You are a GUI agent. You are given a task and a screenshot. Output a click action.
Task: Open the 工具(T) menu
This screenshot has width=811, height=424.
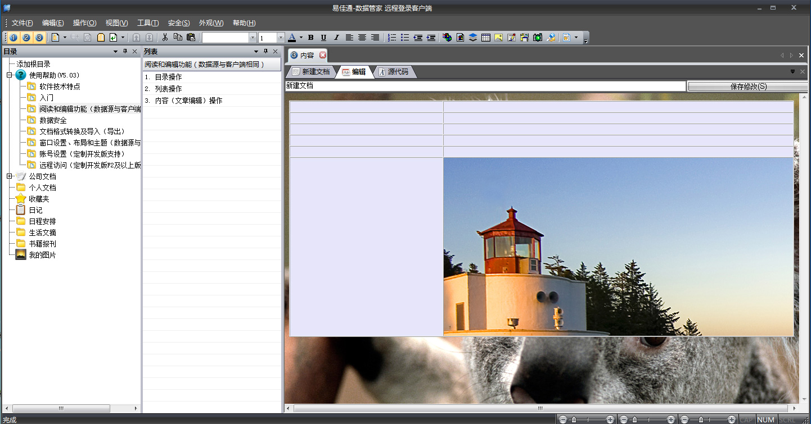point(148,23)
